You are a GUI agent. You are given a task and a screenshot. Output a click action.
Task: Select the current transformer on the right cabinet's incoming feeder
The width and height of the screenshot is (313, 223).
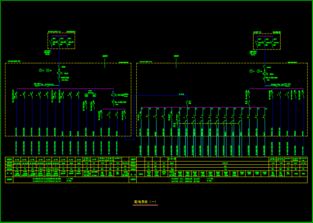point(265,73)
